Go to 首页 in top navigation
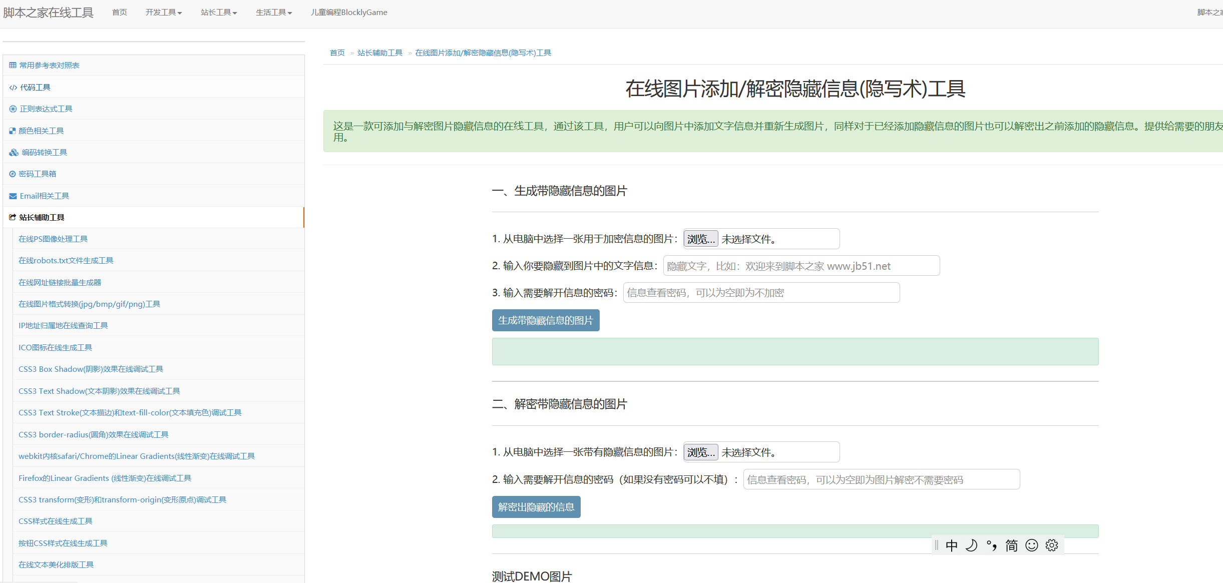1223x583 pixels. point(120,13)
